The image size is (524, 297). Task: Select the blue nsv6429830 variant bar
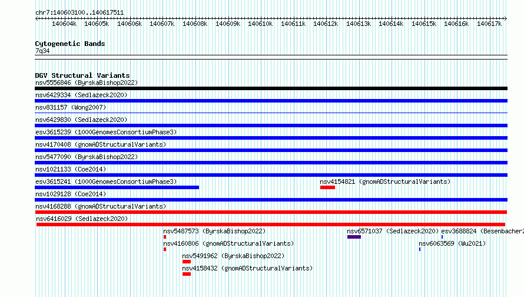pyautogui.click(x=271, y=126)
